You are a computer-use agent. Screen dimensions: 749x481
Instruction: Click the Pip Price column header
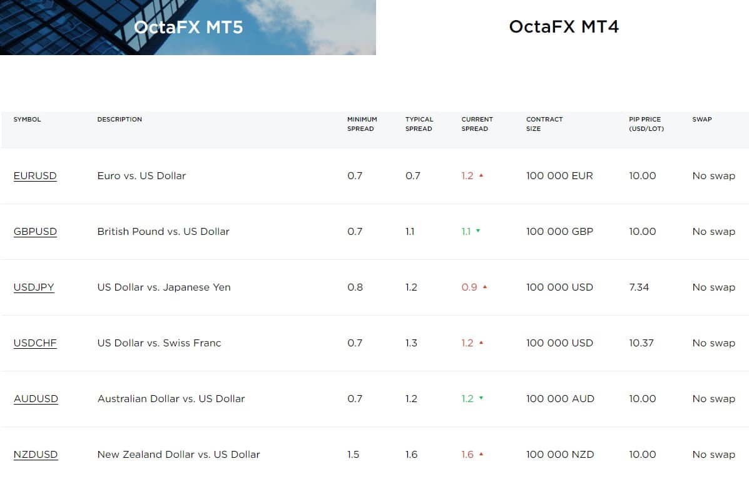coord(646,124)
